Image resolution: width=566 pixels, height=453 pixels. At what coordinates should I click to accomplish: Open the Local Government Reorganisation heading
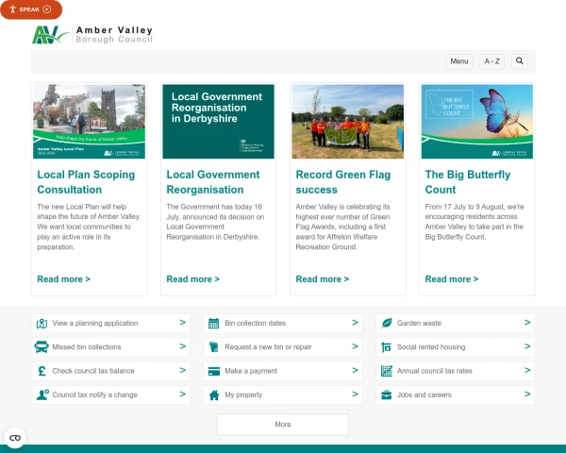(213, 182)
